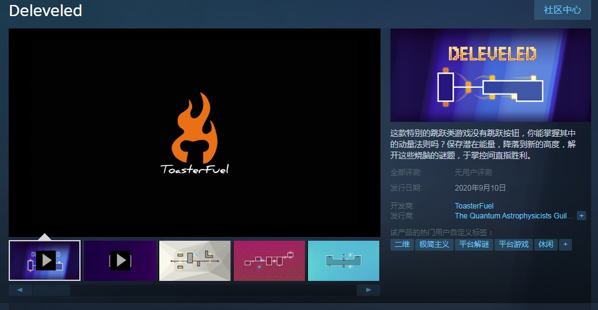Click the 极简主义 tag
The width and height of the screenshot is (598, 310).
[x=434, y=244]
